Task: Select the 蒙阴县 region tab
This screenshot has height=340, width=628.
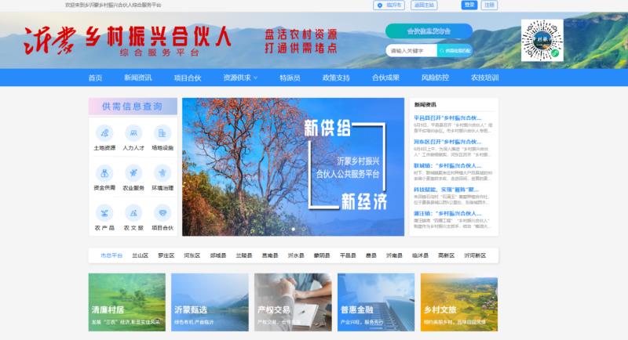Action: point(322,255)
